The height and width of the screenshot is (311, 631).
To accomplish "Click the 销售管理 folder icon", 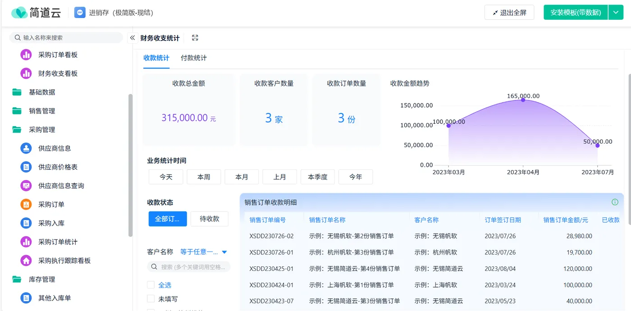I will click(17, 111).
